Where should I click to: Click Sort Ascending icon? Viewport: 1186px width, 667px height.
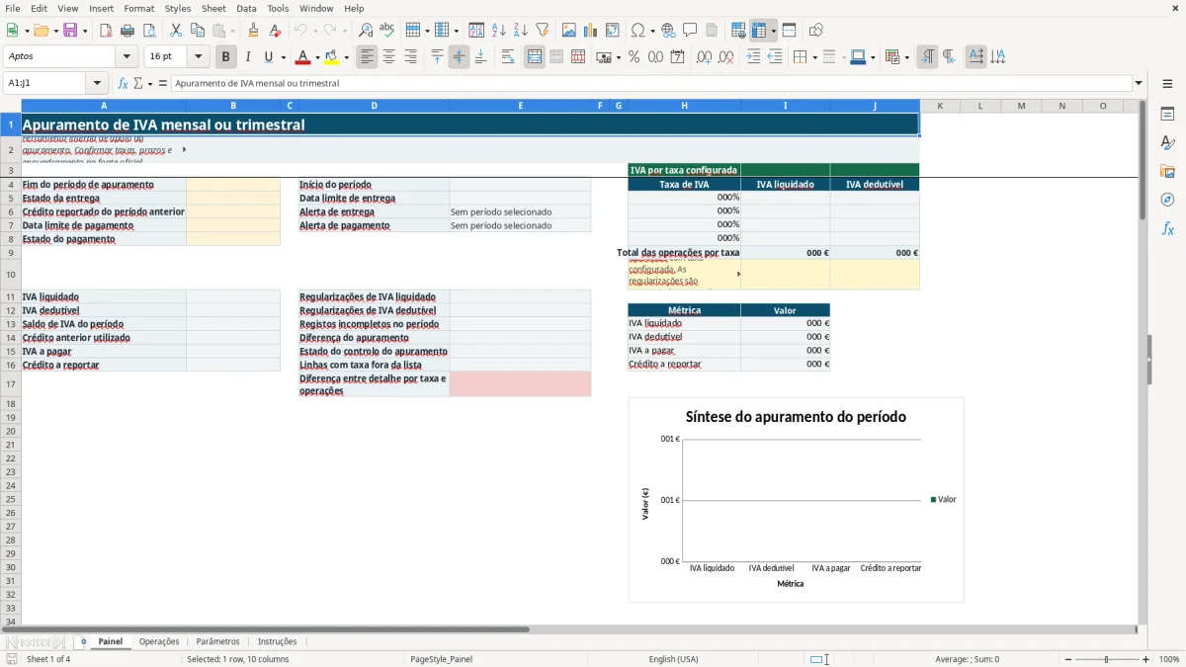tap(499, 31)
